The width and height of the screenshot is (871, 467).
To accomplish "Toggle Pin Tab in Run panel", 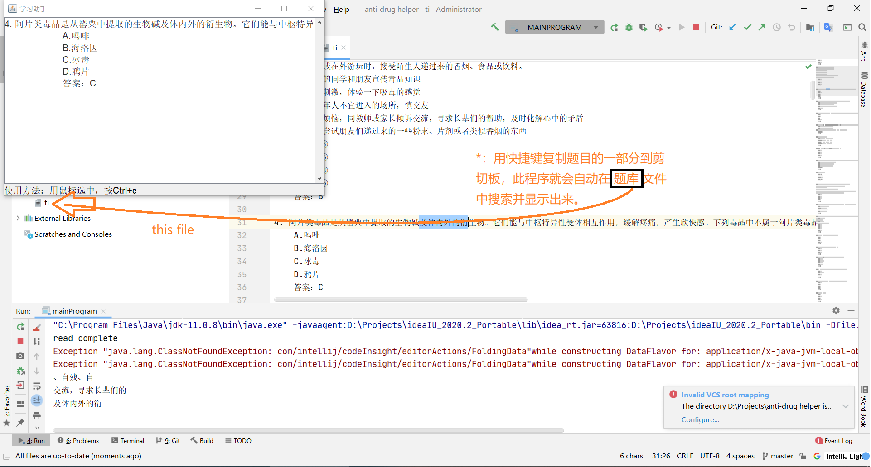I will tap(20, 422).
